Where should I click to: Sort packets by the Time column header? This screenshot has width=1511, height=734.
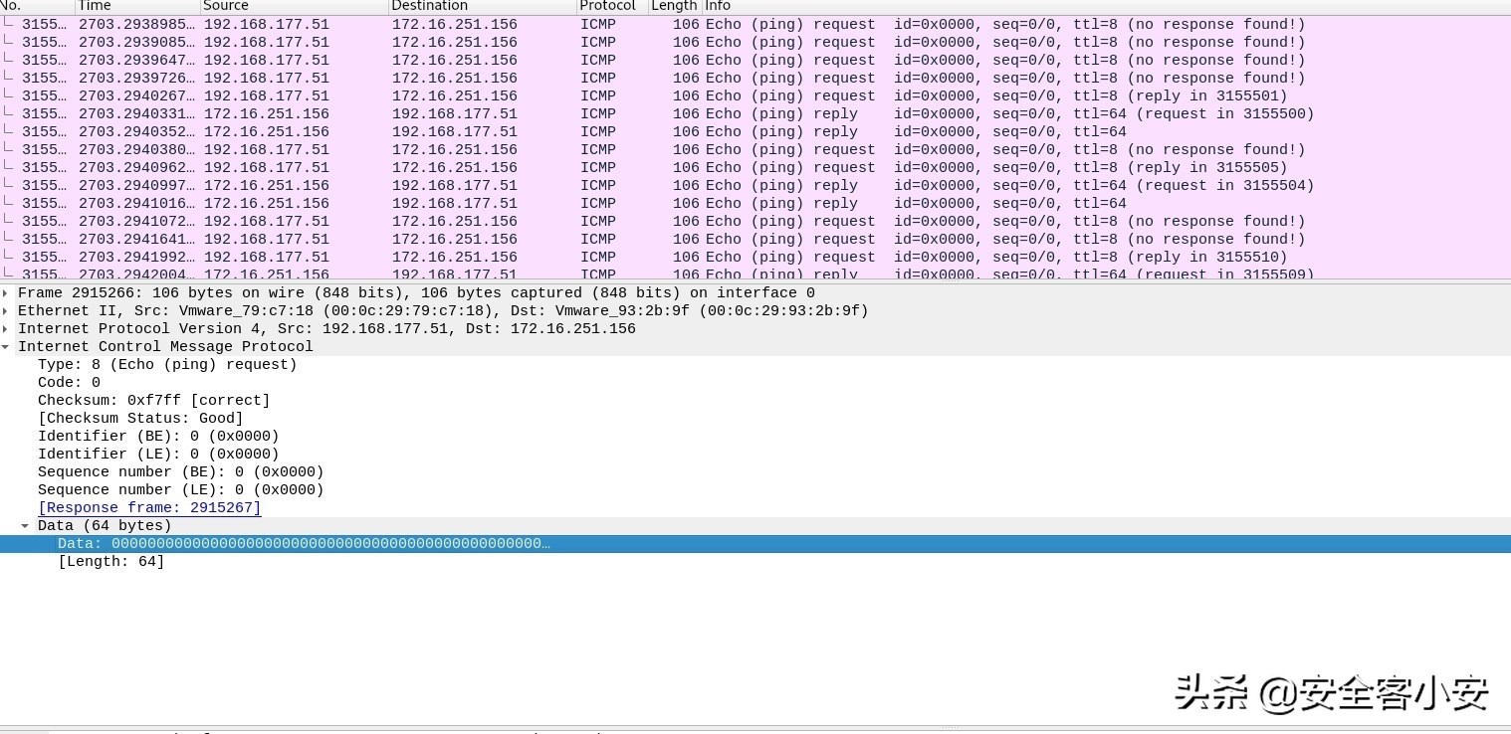(137, 6)
